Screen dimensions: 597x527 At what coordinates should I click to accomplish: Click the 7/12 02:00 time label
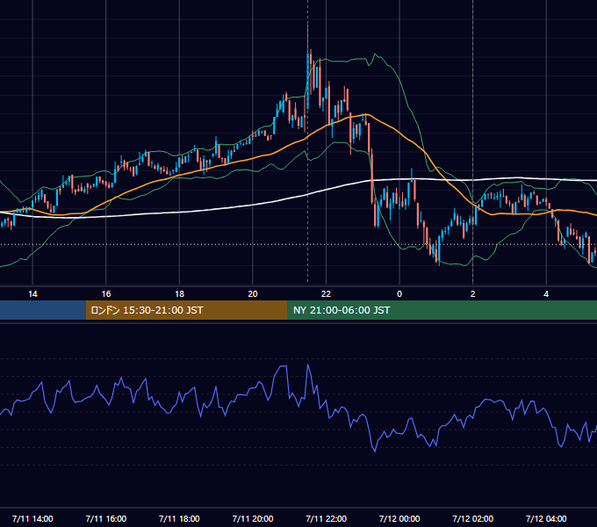pos(473,518)
